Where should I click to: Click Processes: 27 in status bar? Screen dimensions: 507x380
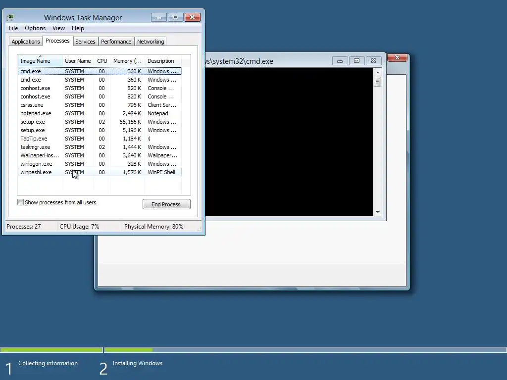point(24,227)
